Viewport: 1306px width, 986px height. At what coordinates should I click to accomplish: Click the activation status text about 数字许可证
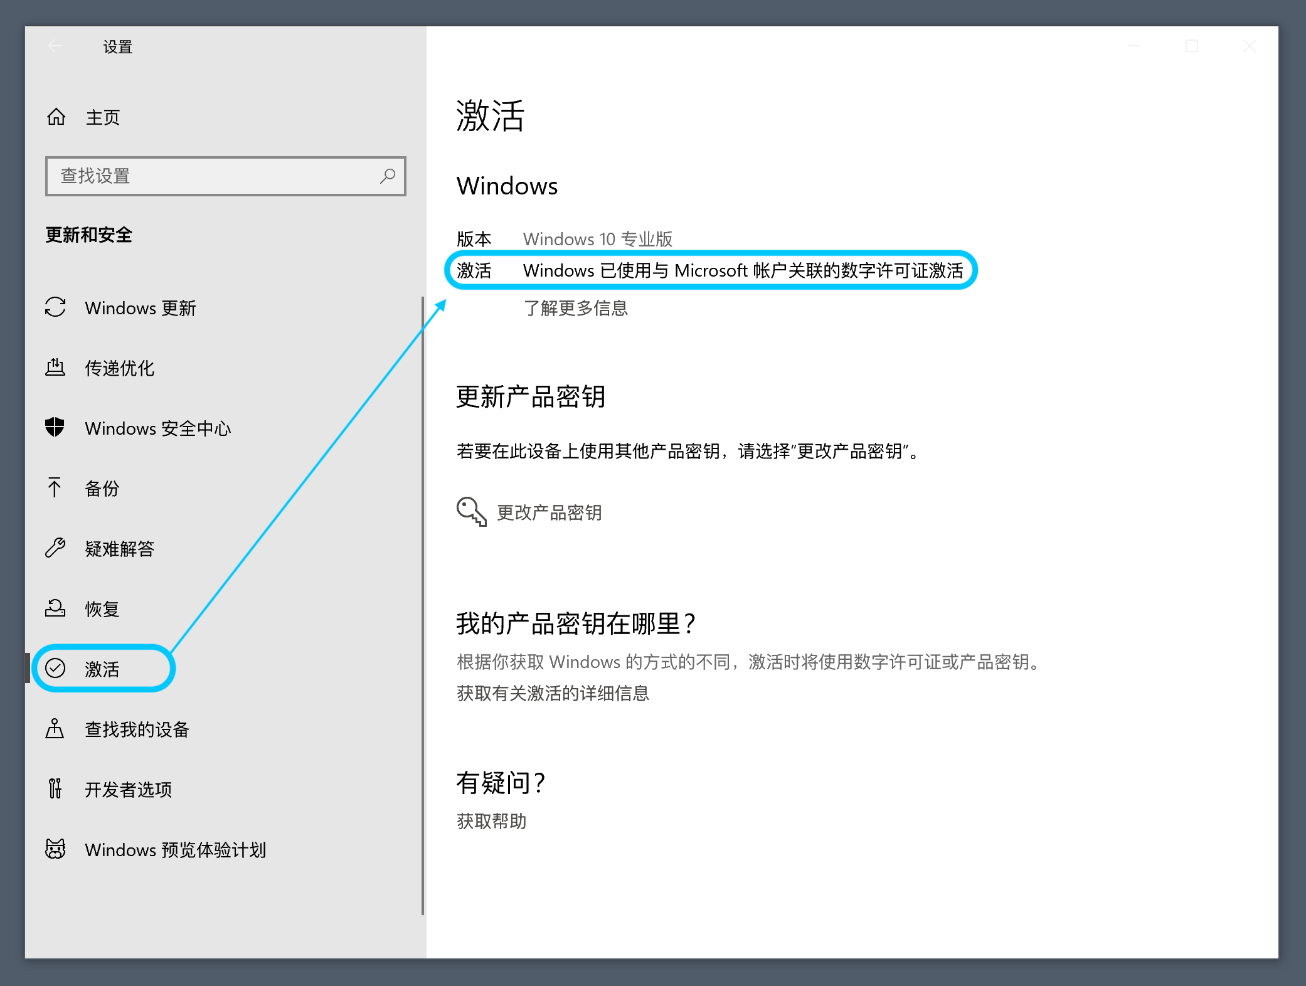pyautogui.click(x=743, y=270)
